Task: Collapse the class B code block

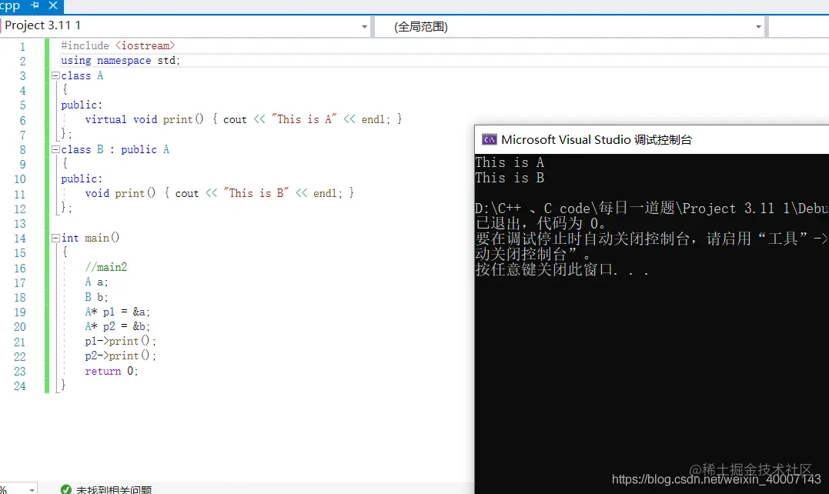Action: point(55,149)
